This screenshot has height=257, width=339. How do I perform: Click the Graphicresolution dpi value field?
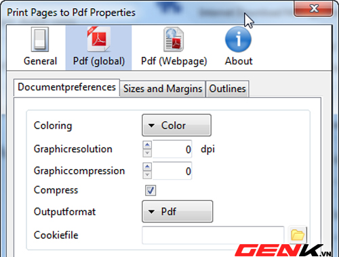click(x=172, y=149)
